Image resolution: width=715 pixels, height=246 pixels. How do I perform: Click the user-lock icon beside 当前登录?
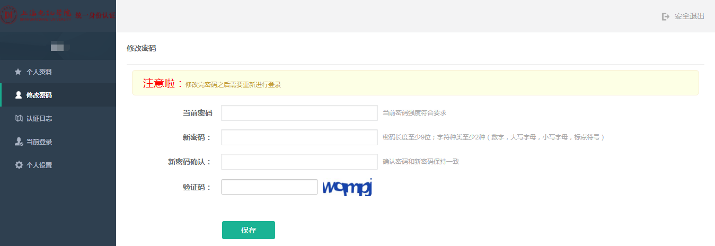pyautogui.click(x=19, y=142)
